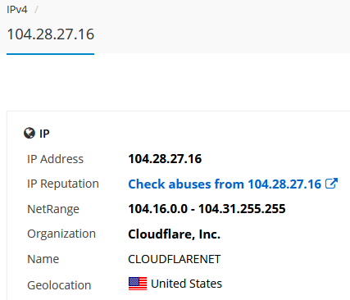Click the NetRange value 104.16.0.0 - 104.31.255.255
Image resolution: width=350 pixels, height=300 pixels.
(x=207, y=209)
